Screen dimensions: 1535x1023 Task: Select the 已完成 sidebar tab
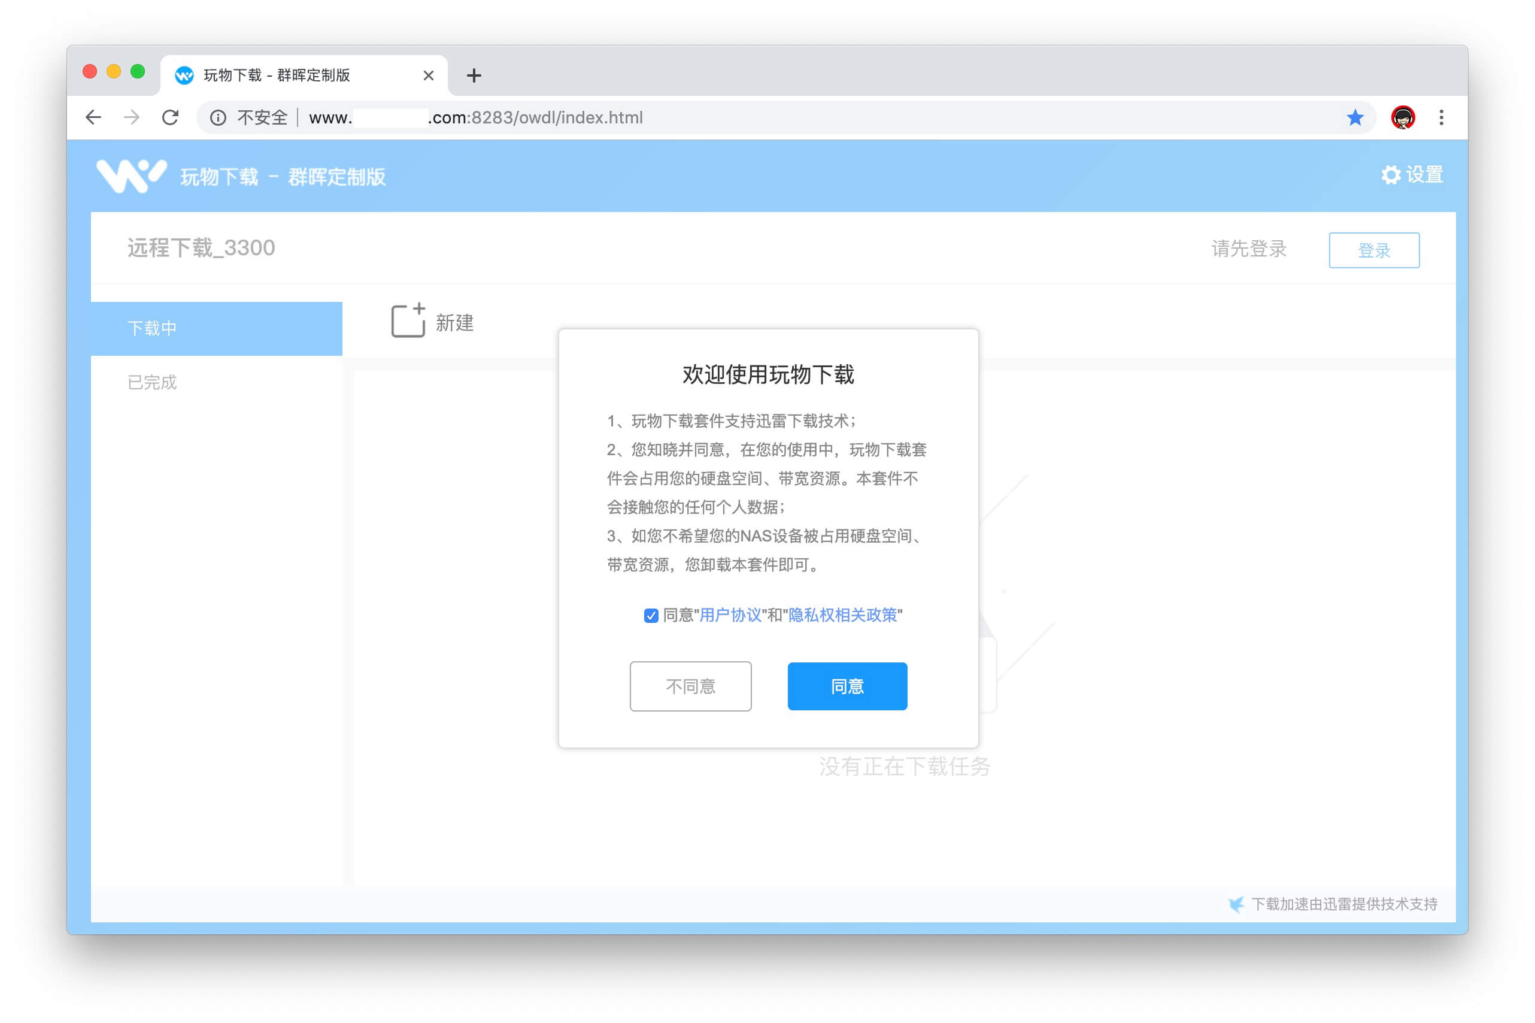tap(152, 382)
